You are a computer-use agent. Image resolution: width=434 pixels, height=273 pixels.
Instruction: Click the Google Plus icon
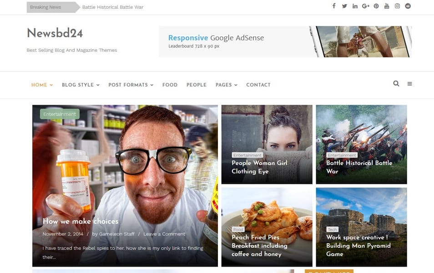tap(366, 6)
